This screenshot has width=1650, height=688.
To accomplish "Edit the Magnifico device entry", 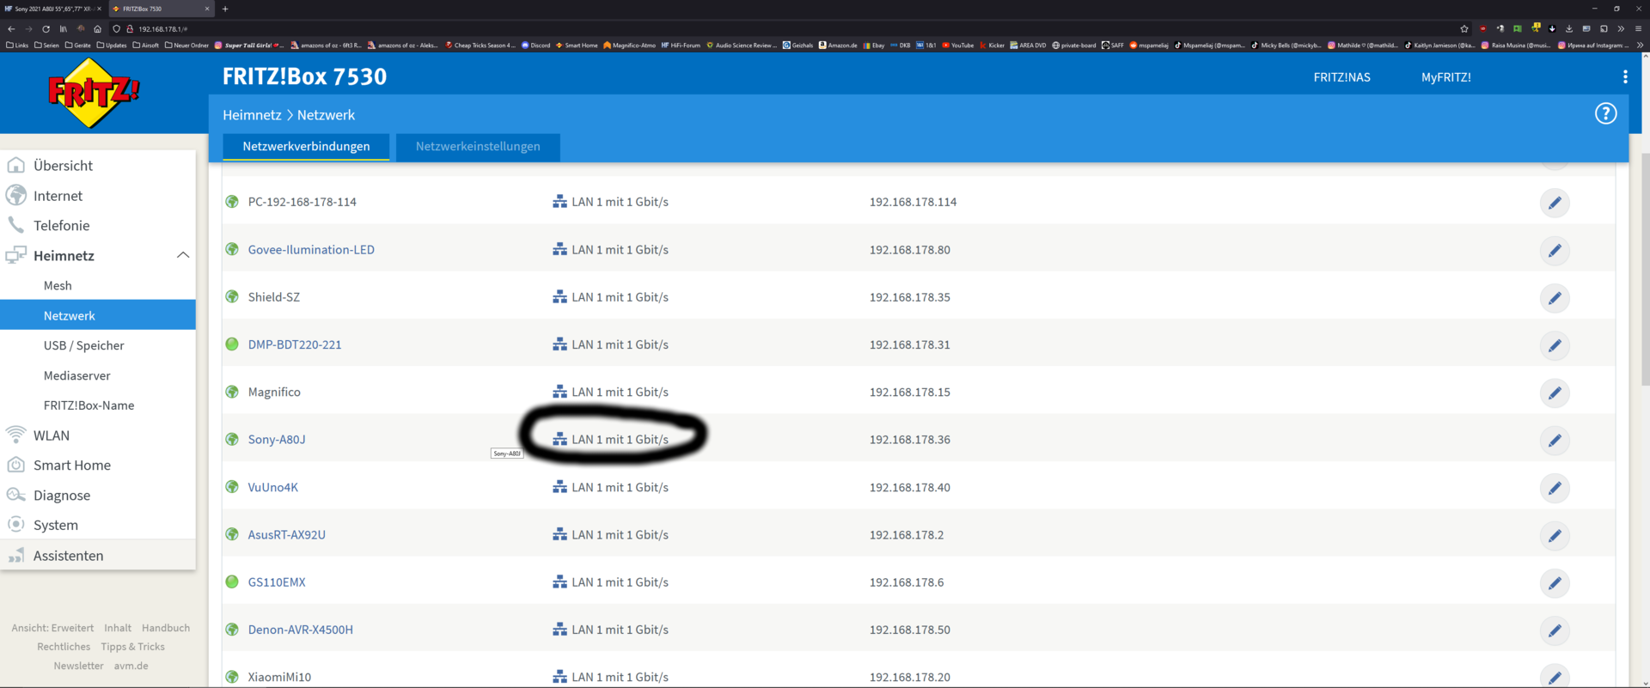I will 1555,393.
